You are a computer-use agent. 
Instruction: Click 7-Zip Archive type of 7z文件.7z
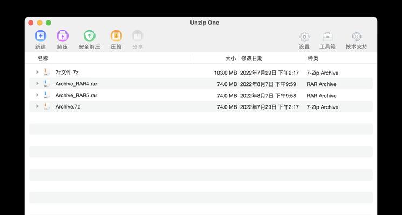point(323,73)
